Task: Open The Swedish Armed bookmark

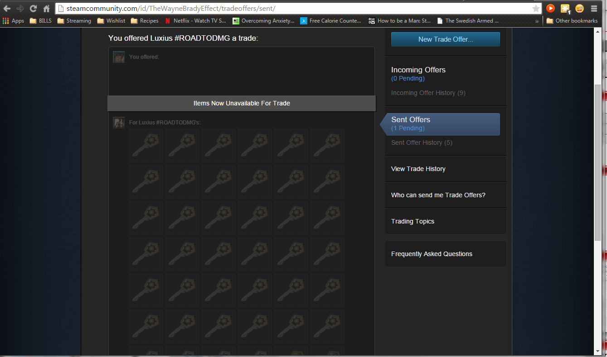Action: coord(468,21)
